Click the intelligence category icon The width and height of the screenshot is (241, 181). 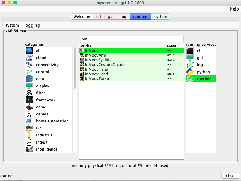click(29, 149)
